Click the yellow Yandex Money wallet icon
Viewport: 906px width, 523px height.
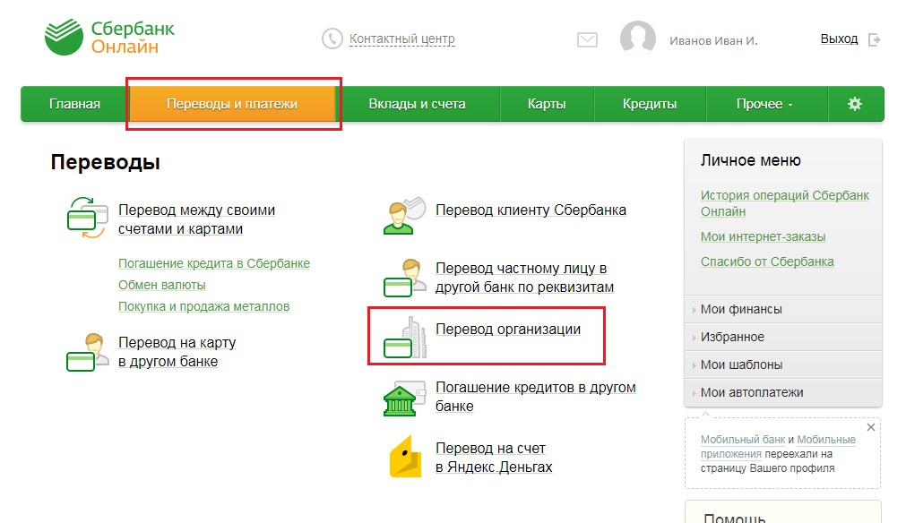pos(405,456)
